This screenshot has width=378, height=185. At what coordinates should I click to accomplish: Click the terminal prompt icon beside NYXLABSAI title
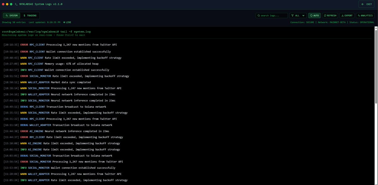(16, 4)
